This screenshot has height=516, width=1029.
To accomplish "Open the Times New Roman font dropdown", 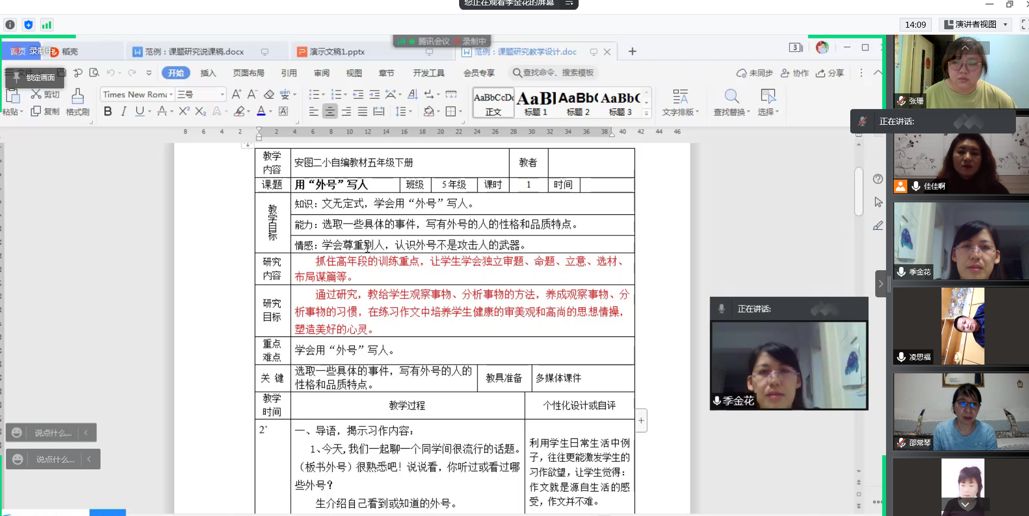I will pos(137,94).
